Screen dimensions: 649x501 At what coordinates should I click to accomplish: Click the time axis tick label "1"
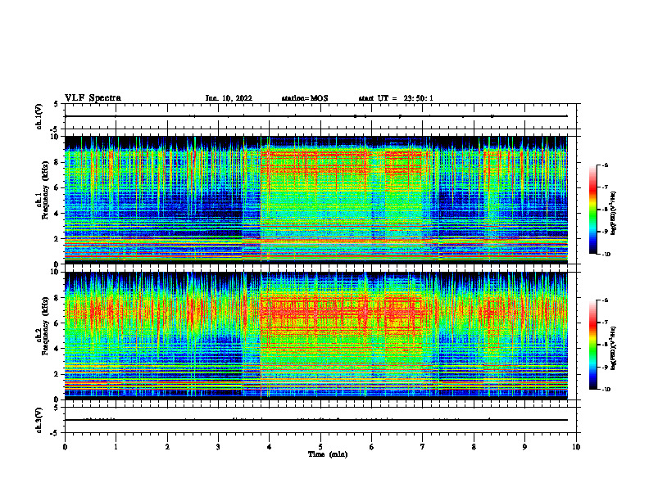(116, 446)
